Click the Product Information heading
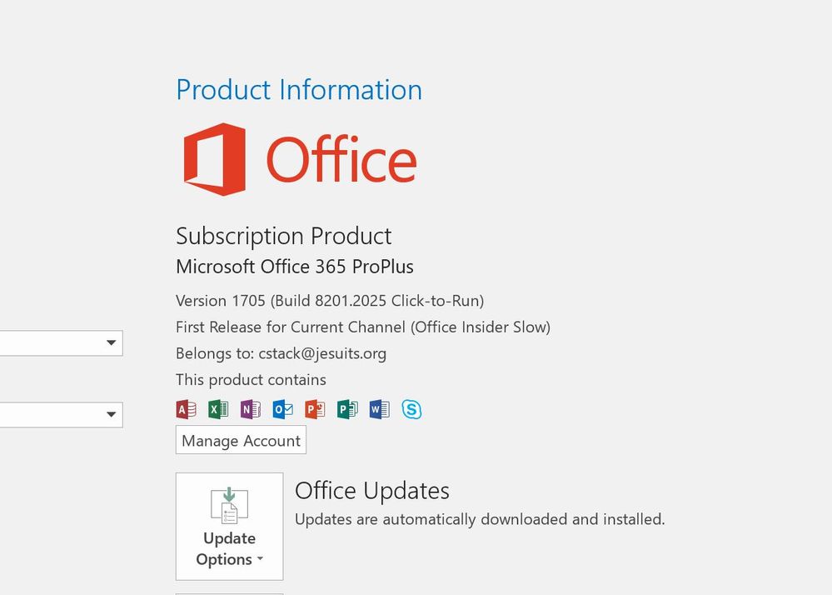 (x=299, y=89)
